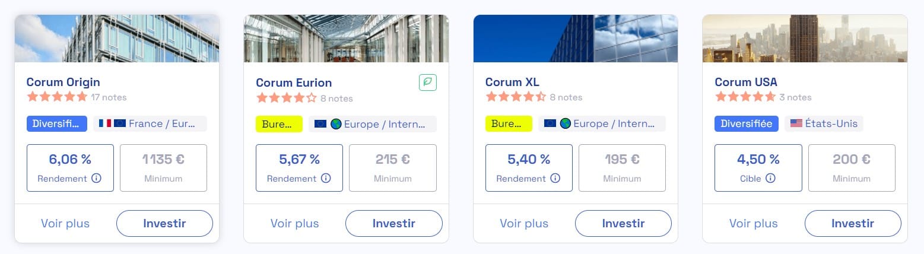
Task: Open the Corum Origin building thumbnail
Action: [117, 39]
